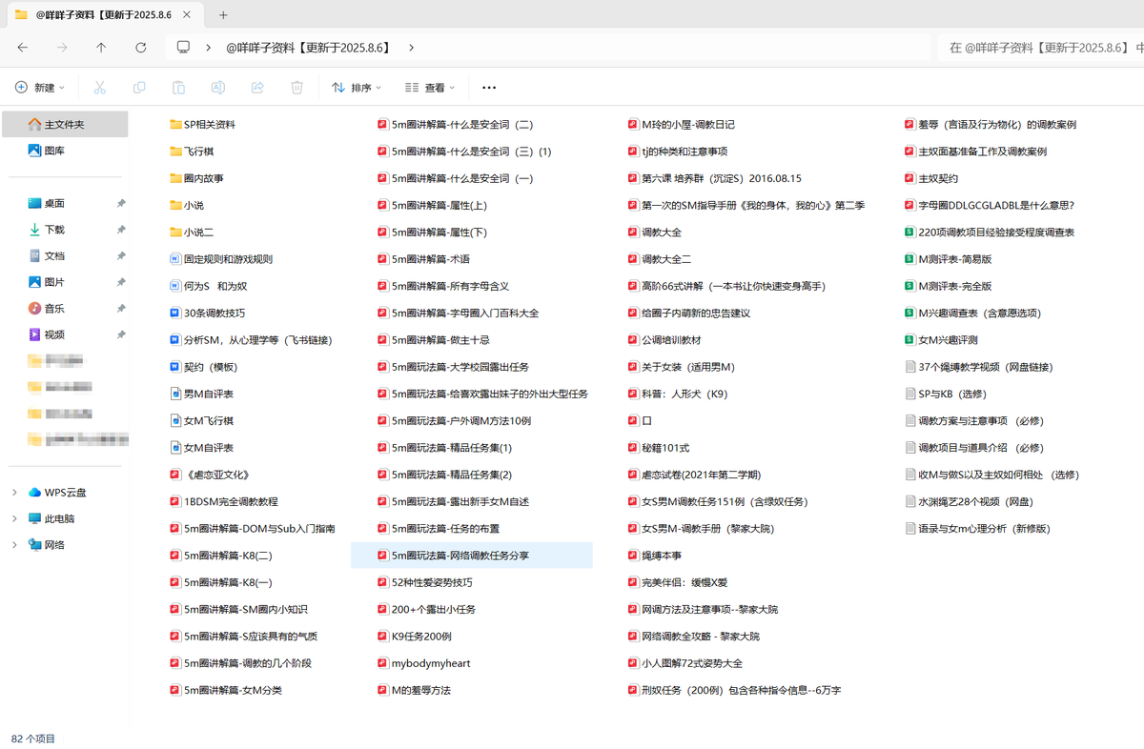
Task: Click the Copy icon in the toolbar
Action: (x=138, y=87)
